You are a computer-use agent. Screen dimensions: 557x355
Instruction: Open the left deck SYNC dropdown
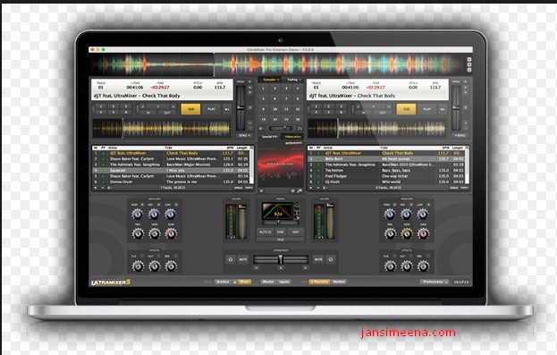point(244,135)
